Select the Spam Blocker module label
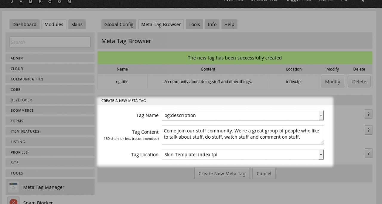The image size is (382, 204). tap(38, 202)
